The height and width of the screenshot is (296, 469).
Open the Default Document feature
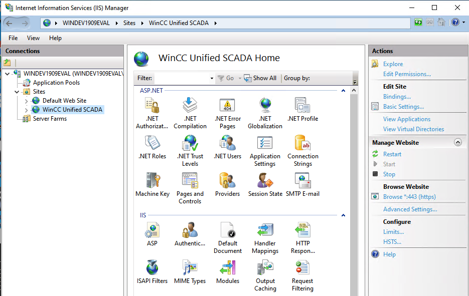pyautogui.click(x=228, y=238)
